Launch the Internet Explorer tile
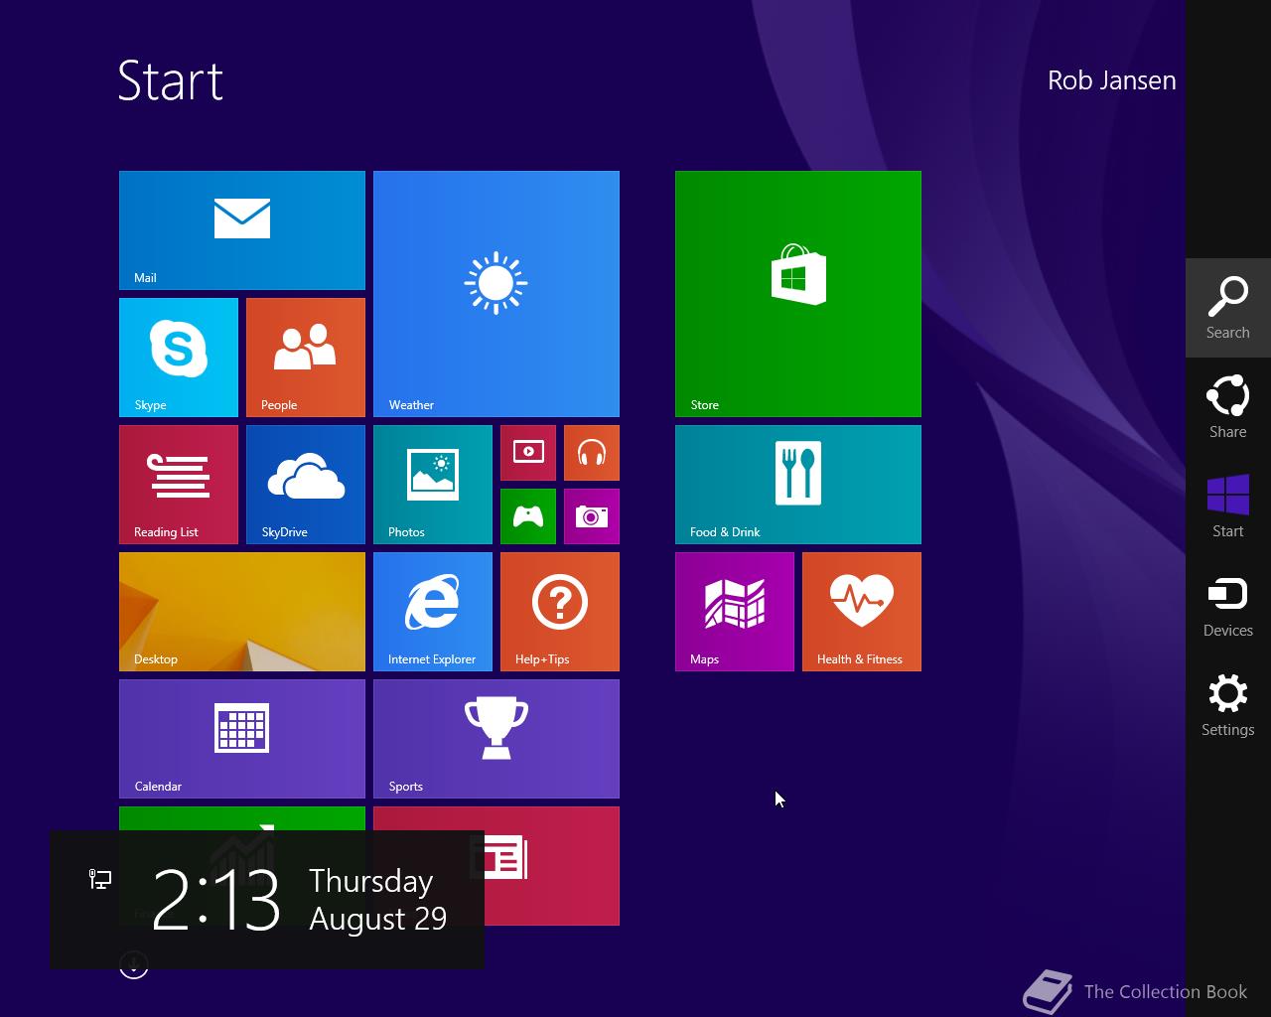1271x1017 pixels. pos(433,612)
